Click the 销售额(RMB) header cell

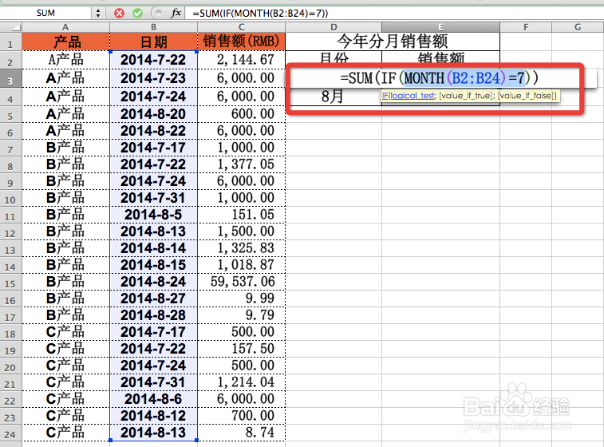pos(242,42)
